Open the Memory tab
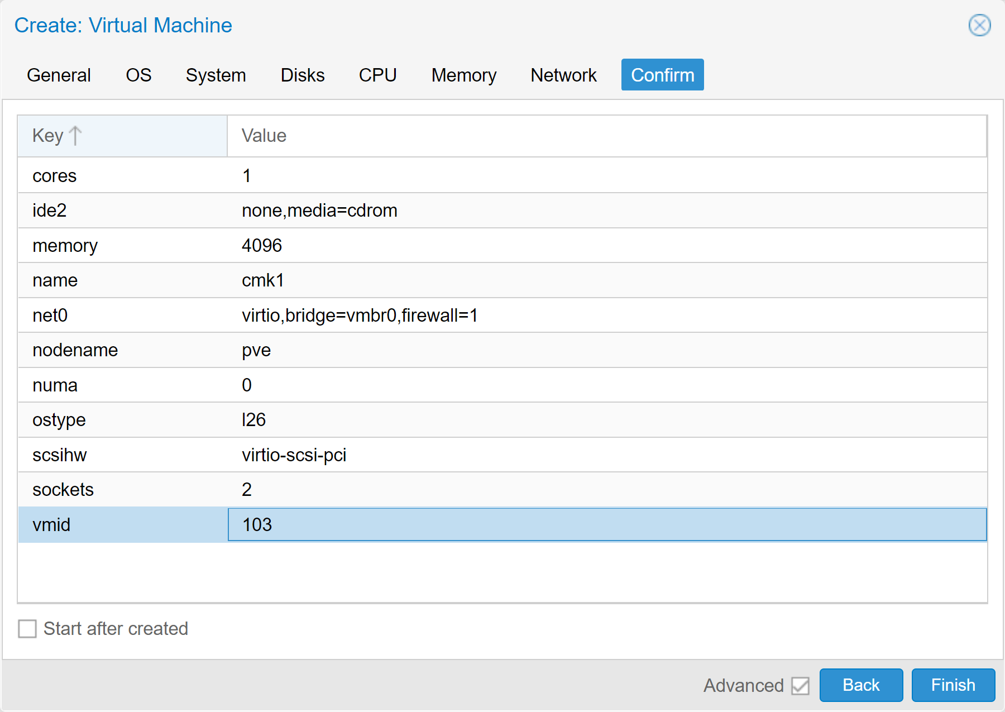The image size is (1005, 712). tap(463, 75)
